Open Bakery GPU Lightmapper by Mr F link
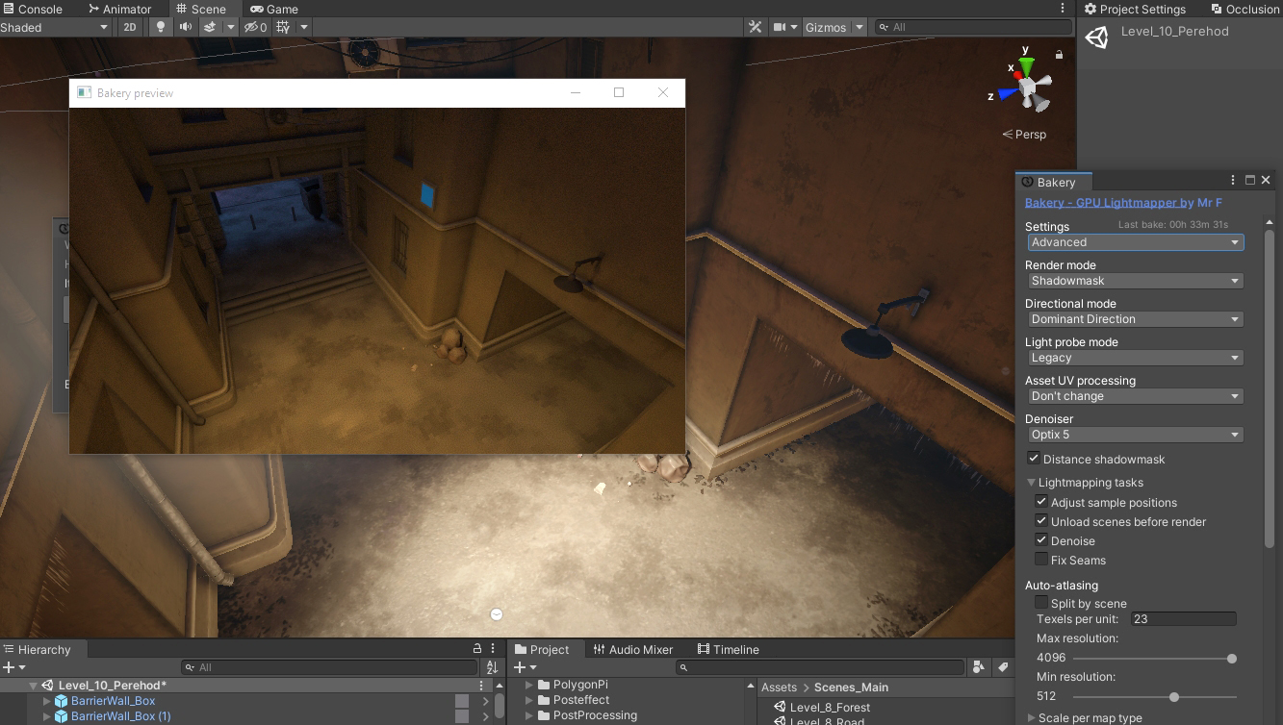The width and height of the screenshot is (1283, 725). pyautogui.click(x=1123, y=203)
